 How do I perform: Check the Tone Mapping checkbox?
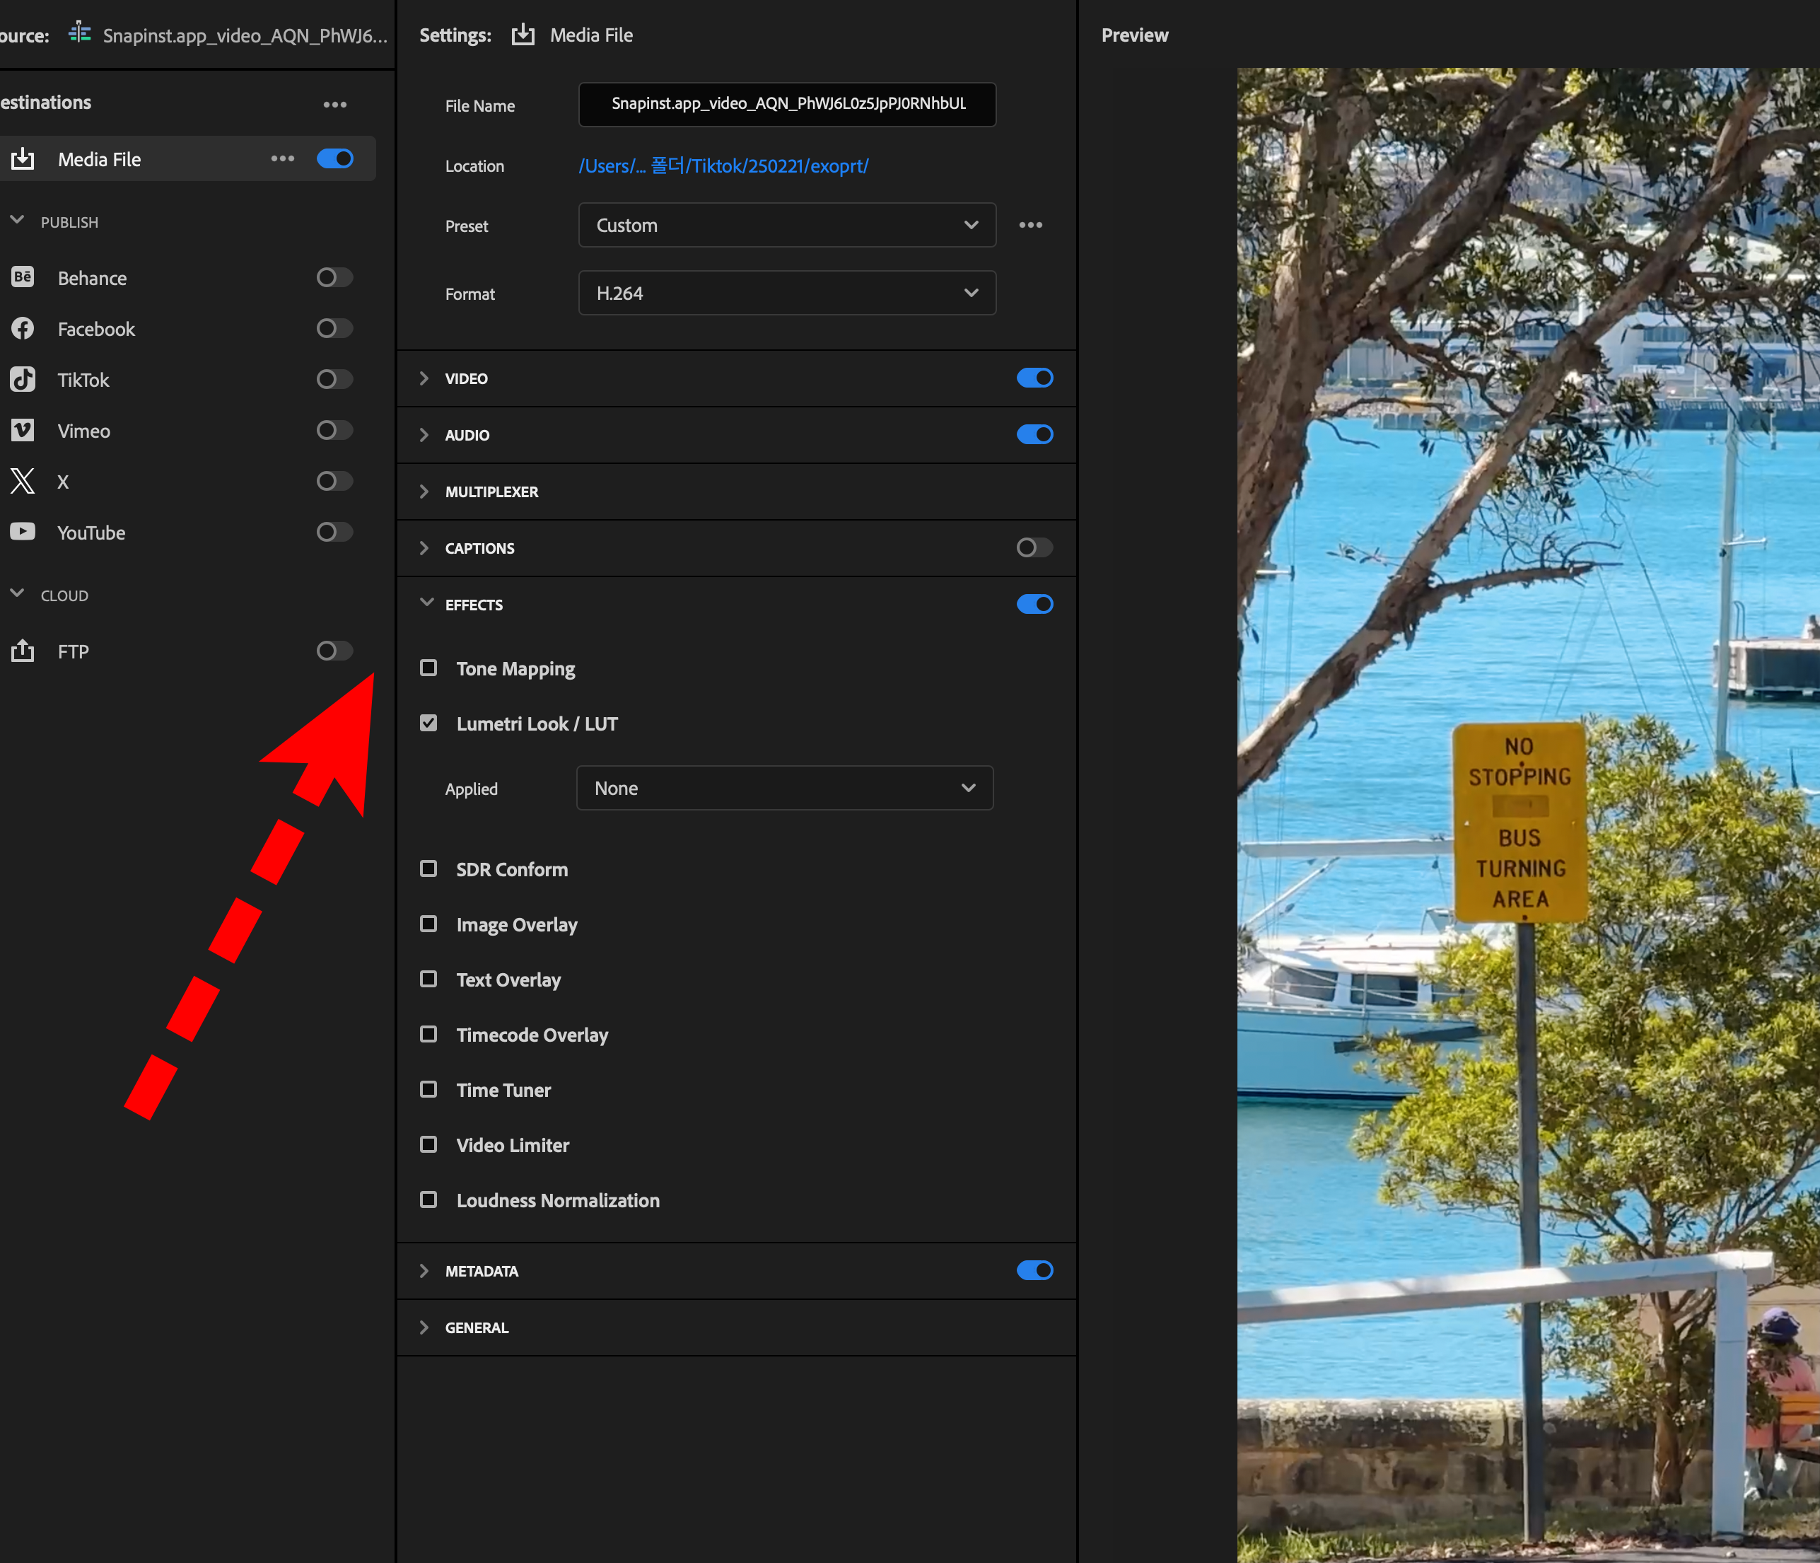point(428,668)
